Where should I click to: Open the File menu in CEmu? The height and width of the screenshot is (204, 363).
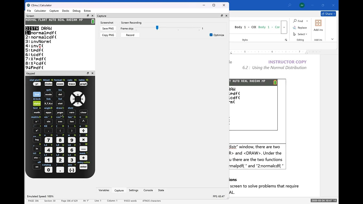tap(29, 11)
